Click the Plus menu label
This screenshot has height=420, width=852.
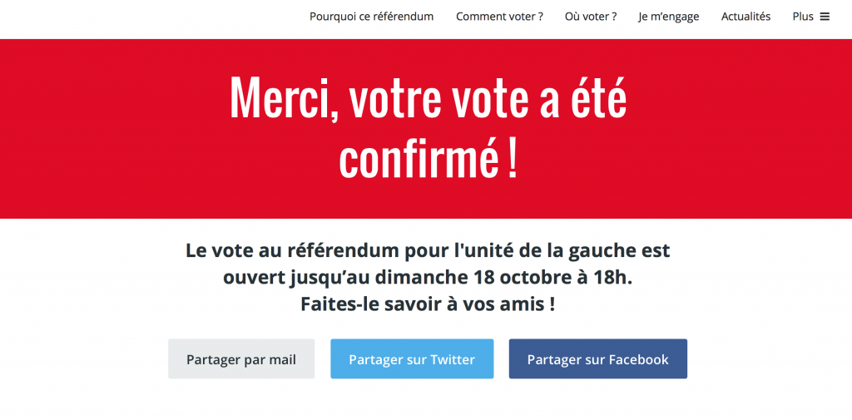point(802,17)
